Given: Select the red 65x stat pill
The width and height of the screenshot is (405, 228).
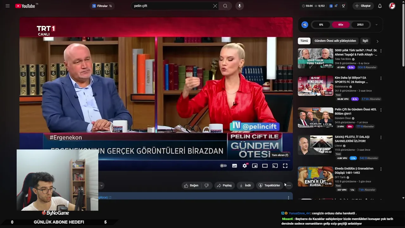Looking at the screenshot, I should click(x=341, y=25).
